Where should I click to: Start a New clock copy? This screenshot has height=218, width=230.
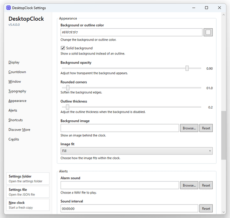pos(28,205)
